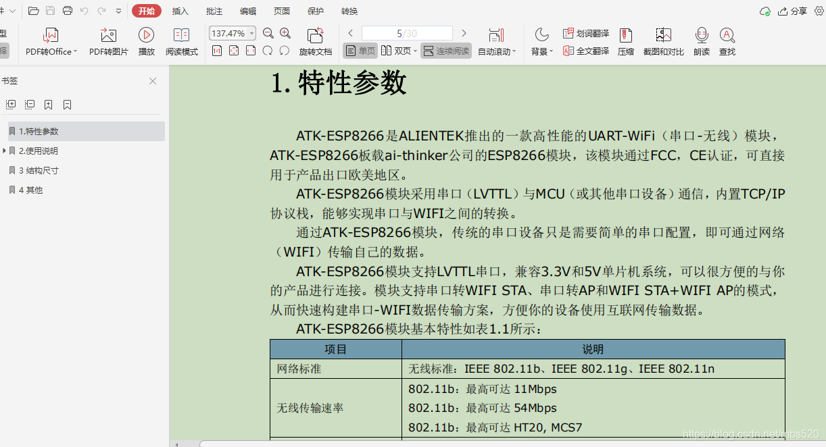Select bookmark 1.特性参数

click(86, 131)
